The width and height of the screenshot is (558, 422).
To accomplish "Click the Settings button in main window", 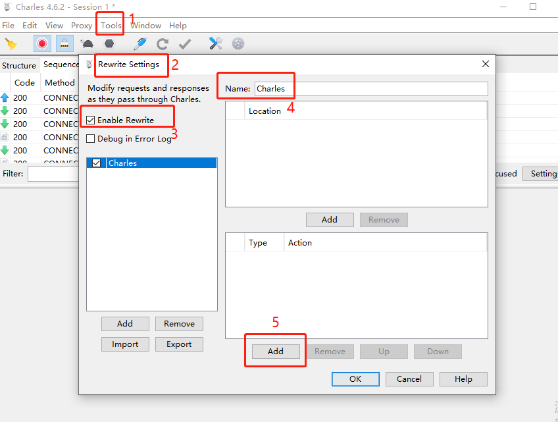I will (541, 174).
